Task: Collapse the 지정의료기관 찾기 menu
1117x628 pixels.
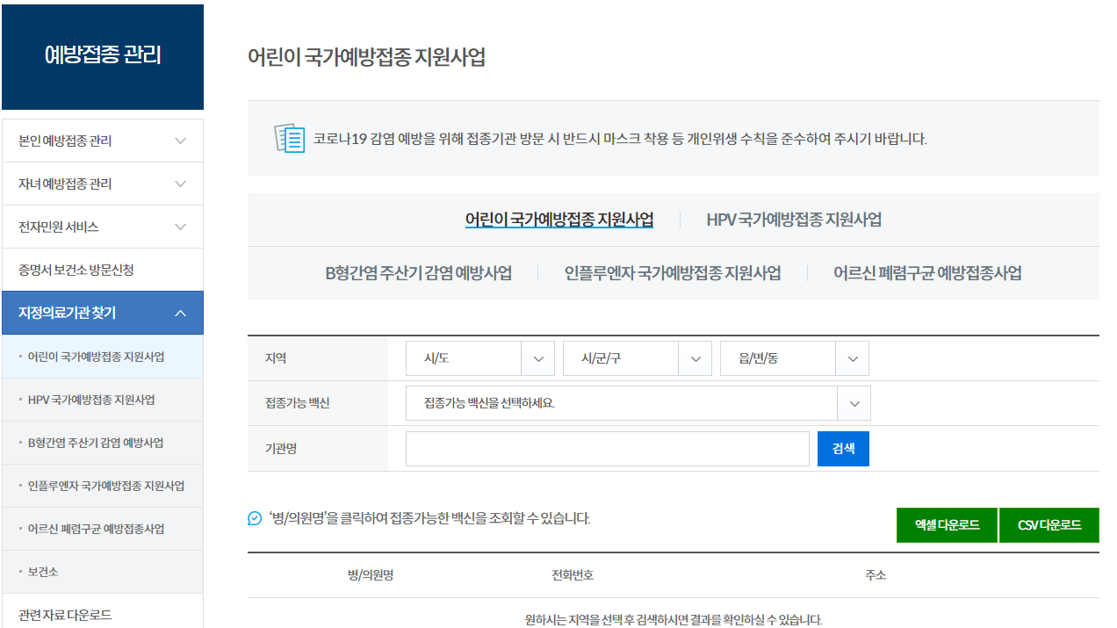Action: tap(103, 313)
